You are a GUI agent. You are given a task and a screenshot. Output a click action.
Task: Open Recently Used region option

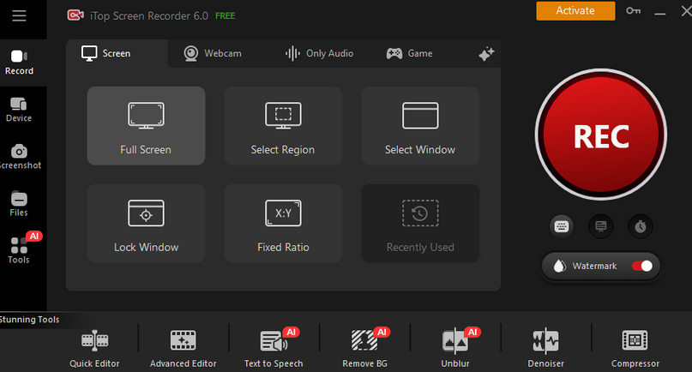[420, 224]
